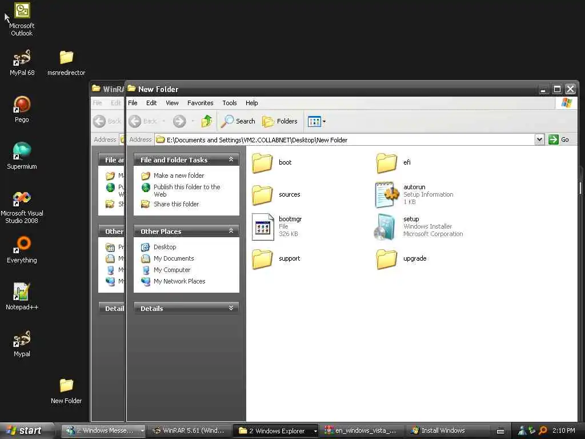Select the bootmgr file
Viewport: 585px width, 439px height.
(x=277, y=226)
